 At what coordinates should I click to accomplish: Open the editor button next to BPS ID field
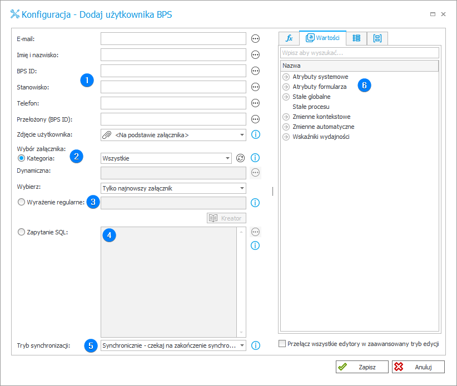click(255, 71)
